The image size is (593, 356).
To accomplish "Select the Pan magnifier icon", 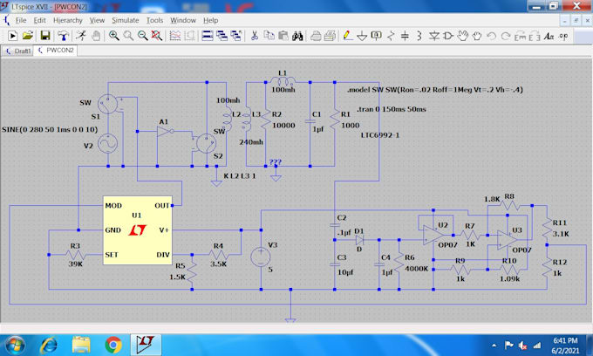I will point(128,36).
